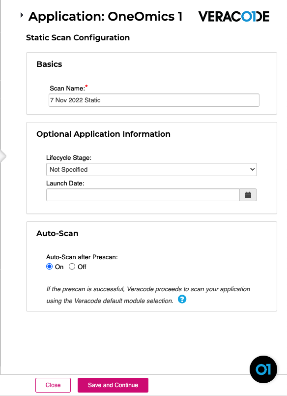The image size is (287, 396).
Task: Click the Static Scan Configuration heading
Action: [x=78, y=38]
